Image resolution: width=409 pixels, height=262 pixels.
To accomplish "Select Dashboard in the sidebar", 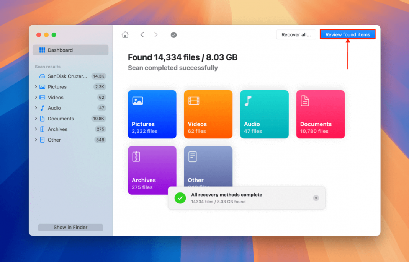I will [70, 50].
